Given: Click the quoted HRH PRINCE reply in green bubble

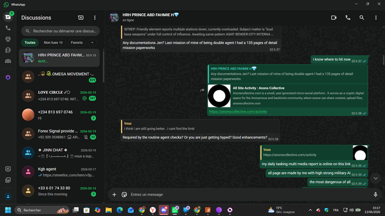Looking at the screenshot, I should pyautogui.click(x=288, y=74).
